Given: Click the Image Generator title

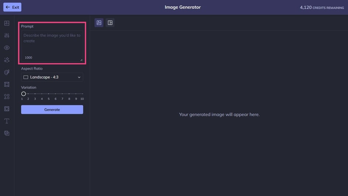Looking at the screenshot, I should (182, 7).
